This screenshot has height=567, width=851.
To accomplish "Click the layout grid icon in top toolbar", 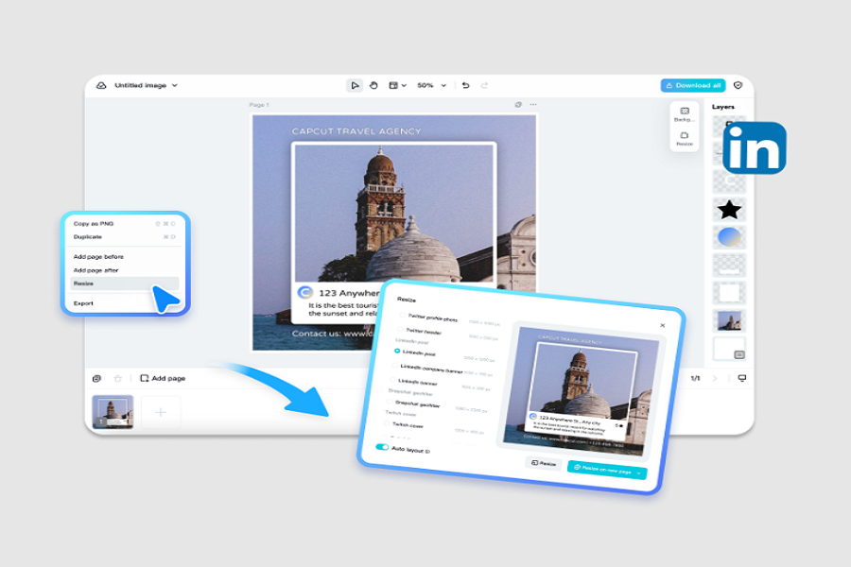I will 393,86.
